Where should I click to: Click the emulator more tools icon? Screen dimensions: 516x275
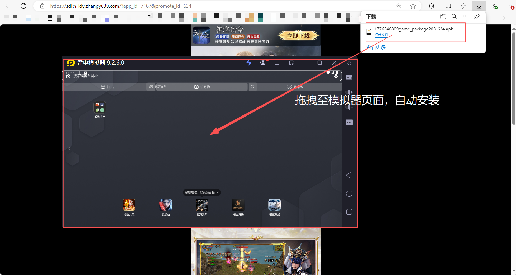(x=349, y=122)
